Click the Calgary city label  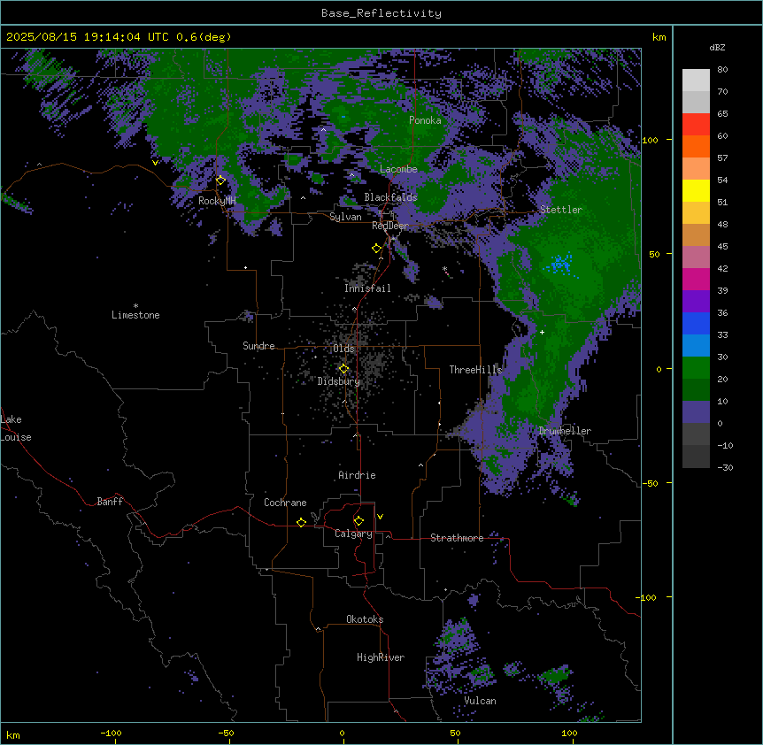[353, 534]
